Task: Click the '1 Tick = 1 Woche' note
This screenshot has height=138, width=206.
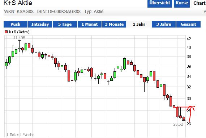Action: click(x=20, y=135)
